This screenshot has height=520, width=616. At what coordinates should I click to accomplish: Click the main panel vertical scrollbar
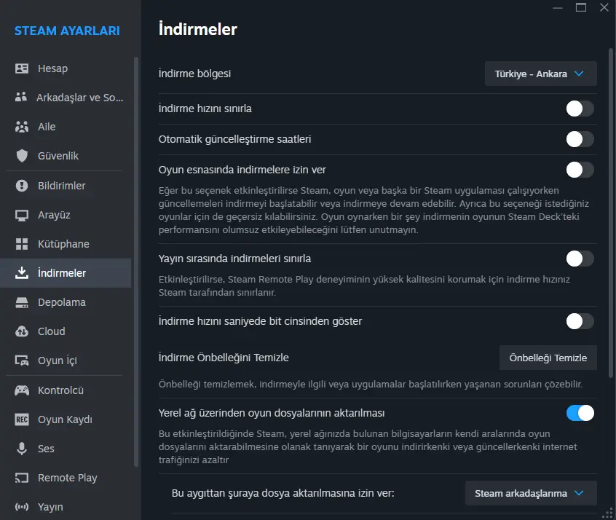(611, 212)
